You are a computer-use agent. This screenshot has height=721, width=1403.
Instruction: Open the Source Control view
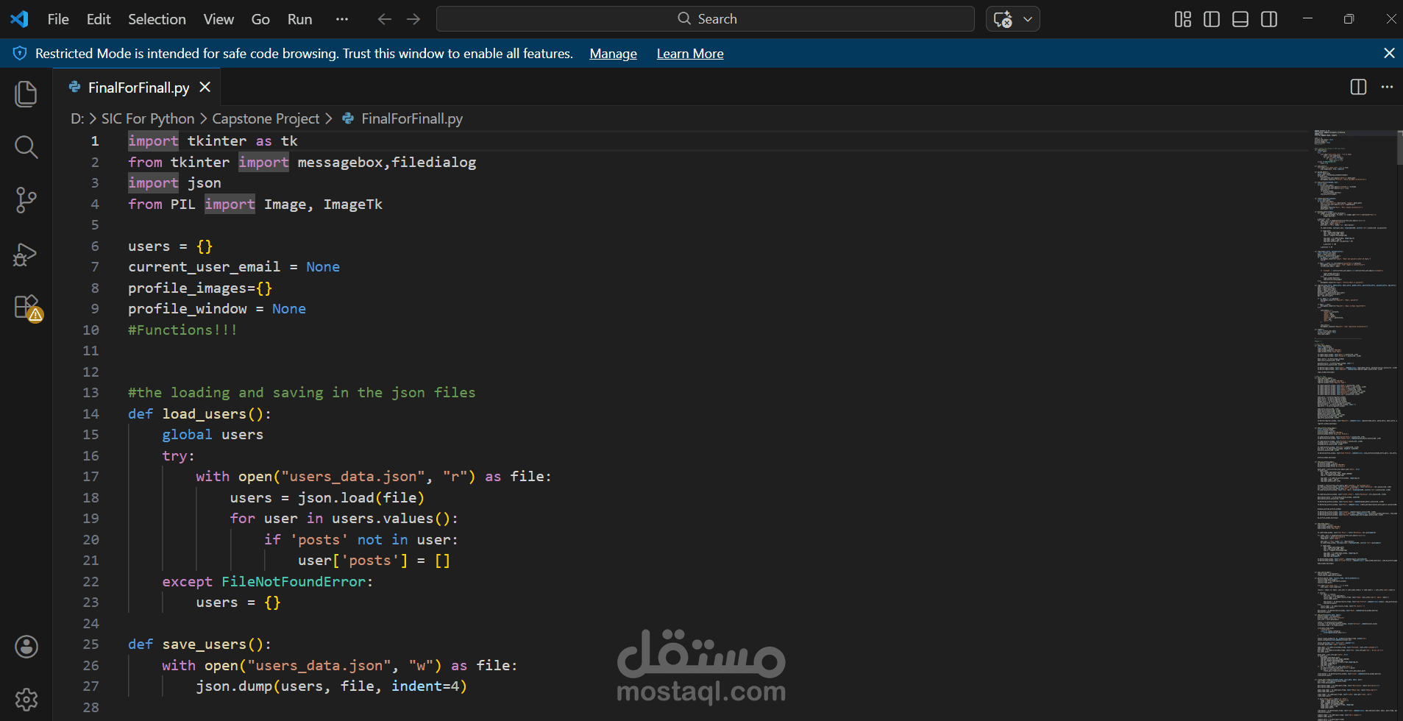[26, 200]
